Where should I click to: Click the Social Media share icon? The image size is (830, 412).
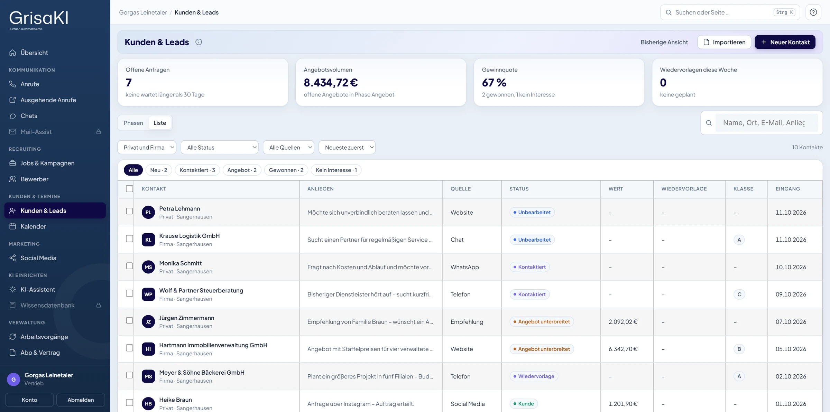13,258
